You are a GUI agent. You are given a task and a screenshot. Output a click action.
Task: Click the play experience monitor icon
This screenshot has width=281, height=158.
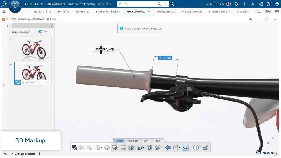pyautogui.click(x=74, y=147)
